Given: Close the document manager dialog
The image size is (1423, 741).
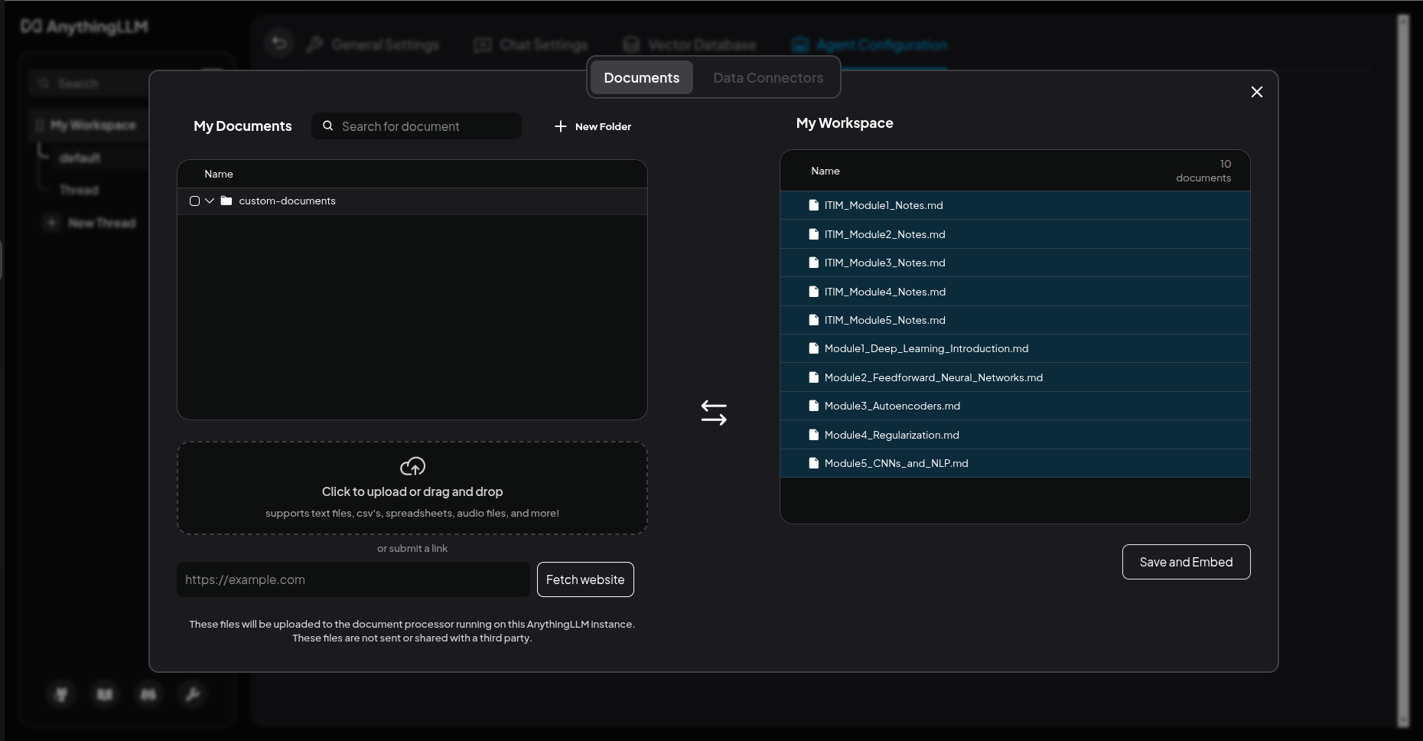Looking at the screenshot, I should 1256,92.
